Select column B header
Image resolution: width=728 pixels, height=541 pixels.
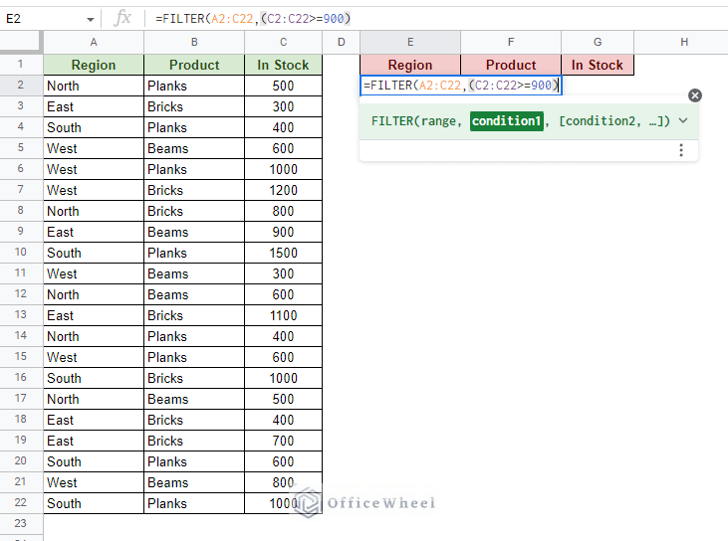(x=194, y=42)
